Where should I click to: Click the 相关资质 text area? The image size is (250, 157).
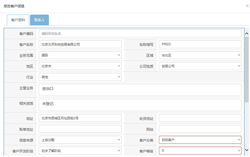point(139,105)
